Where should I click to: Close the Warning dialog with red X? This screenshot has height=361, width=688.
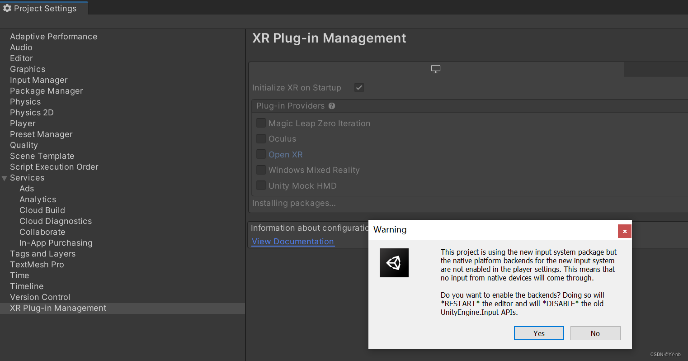pyautogui.click(x=625, y=231)
